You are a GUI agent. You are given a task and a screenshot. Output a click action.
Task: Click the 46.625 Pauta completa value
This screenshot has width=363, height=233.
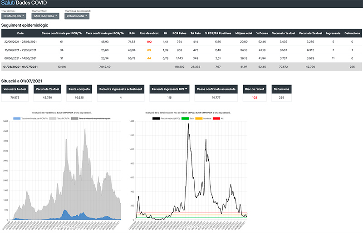click(79, 98)
